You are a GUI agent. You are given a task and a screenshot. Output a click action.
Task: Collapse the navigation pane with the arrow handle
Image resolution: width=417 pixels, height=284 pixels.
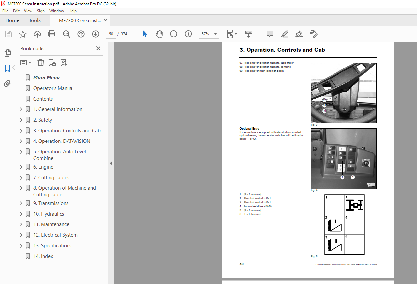pyautogui.click(x=111, y=163)
